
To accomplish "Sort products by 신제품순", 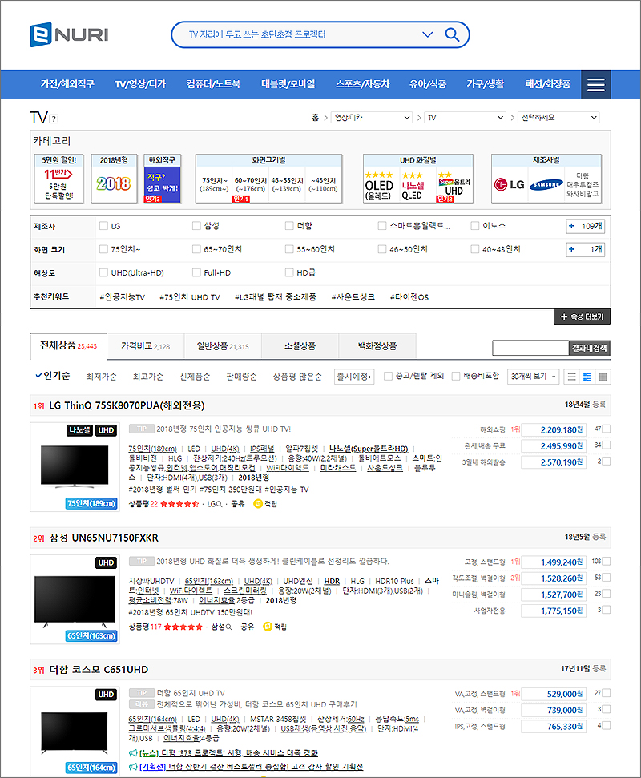I will click(195, 377).
